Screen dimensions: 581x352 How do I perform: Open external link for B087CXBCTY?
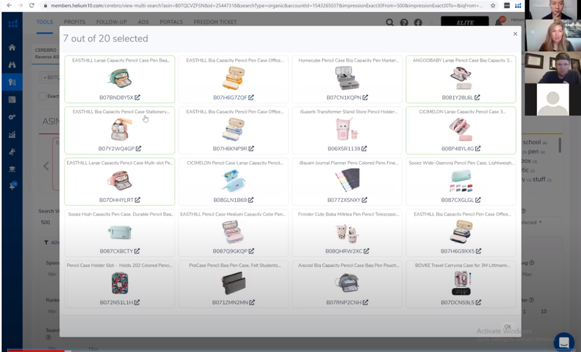(137, 251)
